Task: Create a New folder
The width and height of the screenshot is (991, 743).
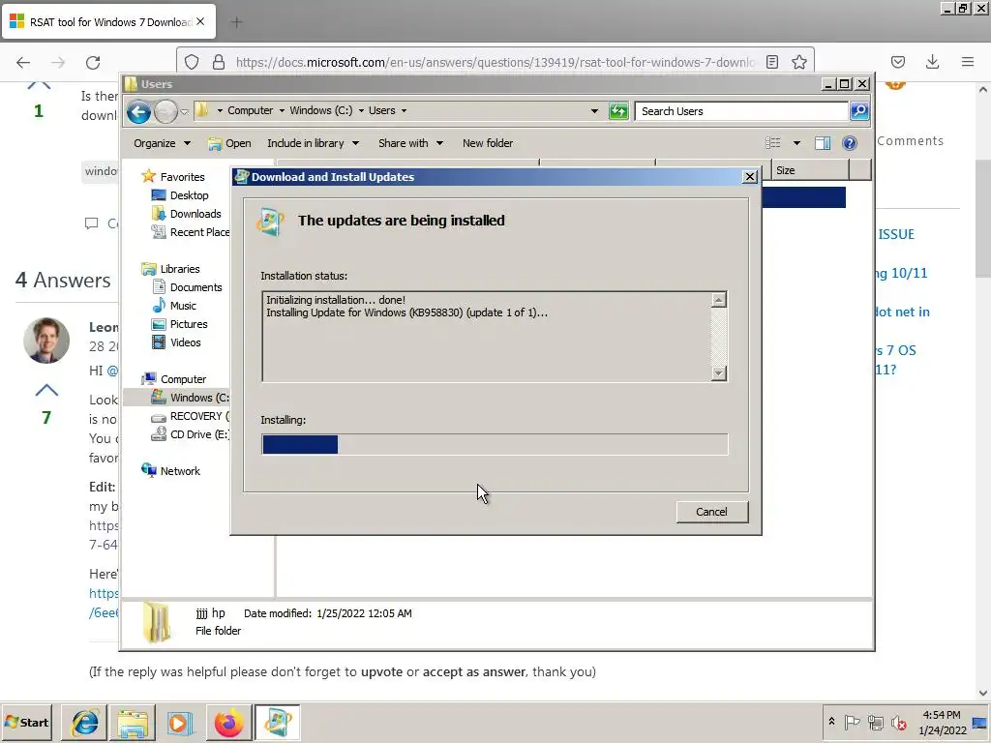Action: click(488, 143)
